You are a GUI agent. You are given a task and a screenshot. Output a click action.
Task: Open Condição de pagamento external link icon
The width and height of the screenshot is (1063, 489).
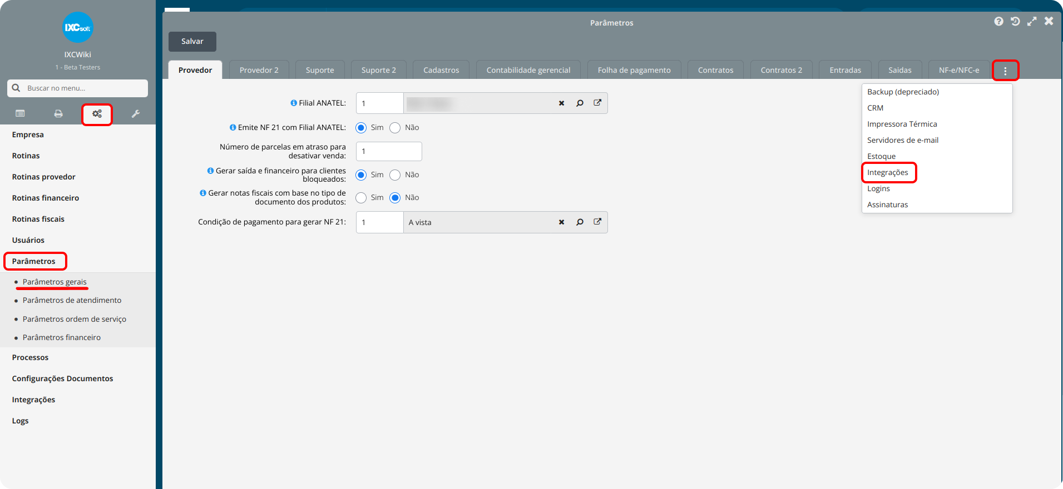pos(597,222)
